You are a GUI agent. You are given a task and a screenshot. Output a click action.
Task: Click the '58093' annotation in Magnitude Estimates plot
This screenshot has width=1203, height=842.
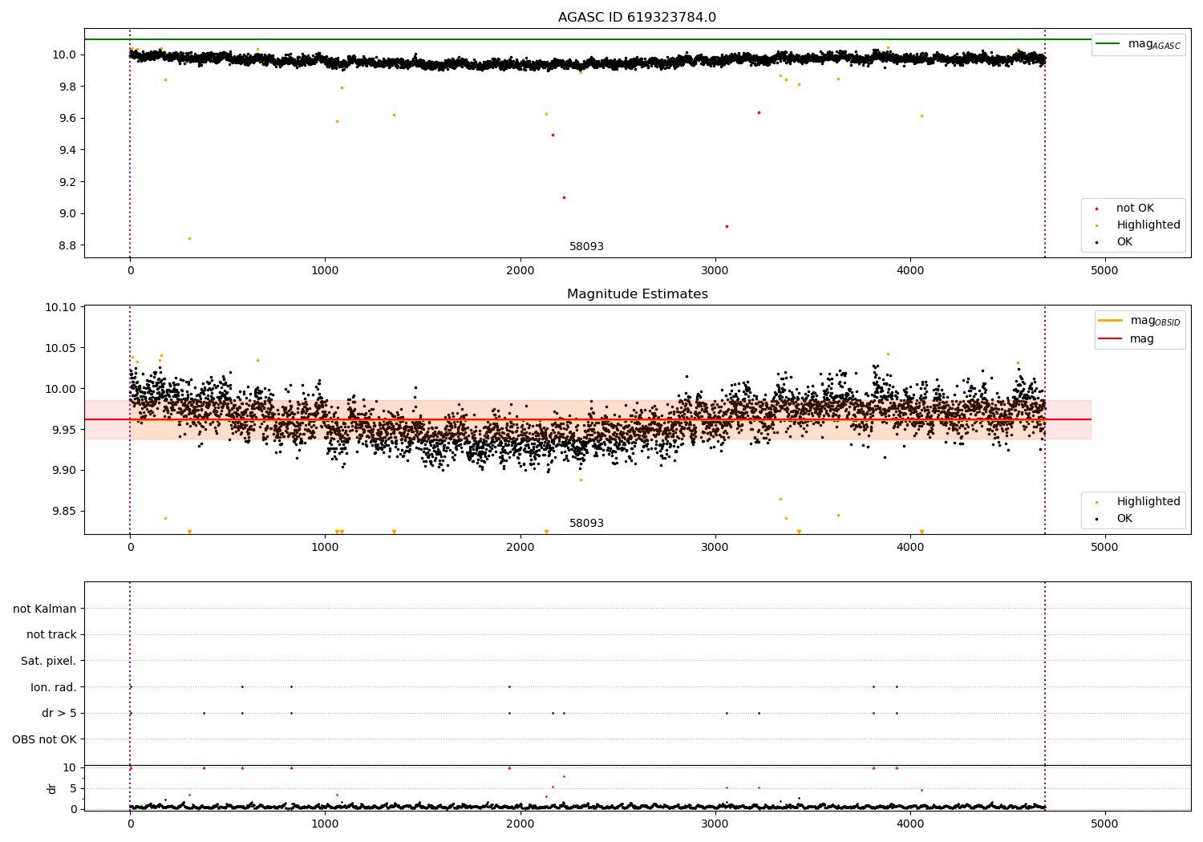pyautogui.click(x=586, y=524)
